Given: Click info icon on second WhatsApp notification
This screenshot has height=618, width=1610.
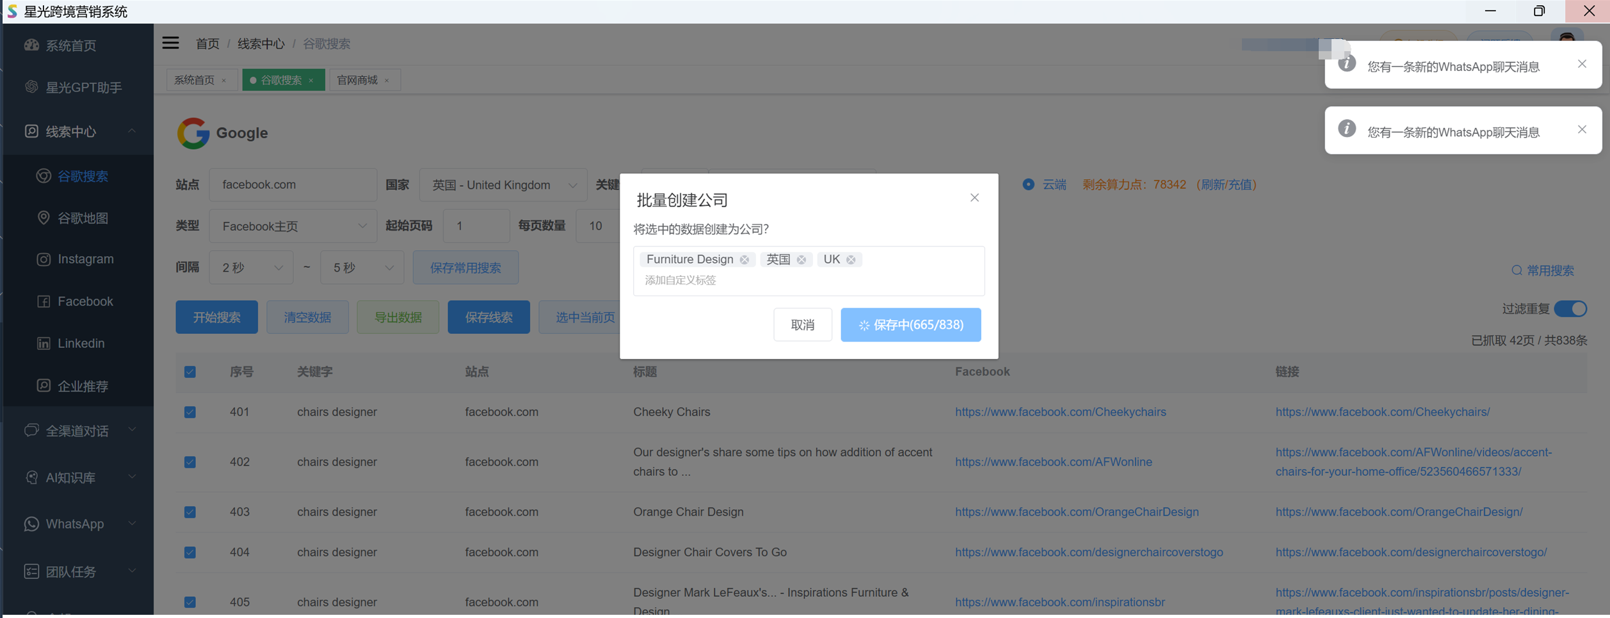Looking at the screenshot, I should [x=1347, y=129].
